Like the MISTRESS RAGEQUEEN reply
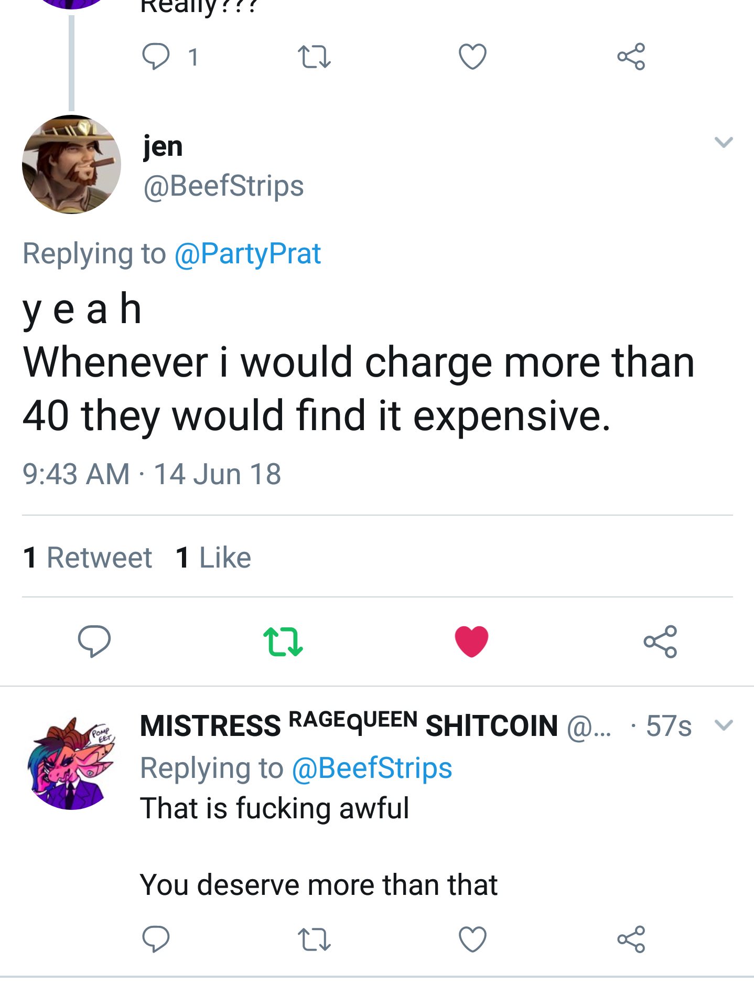 click(472, 939)
